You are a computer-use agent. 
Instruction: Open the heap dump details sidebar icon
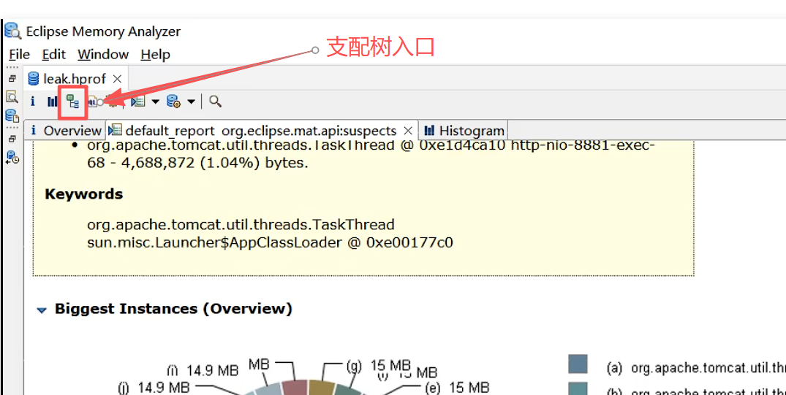point(12,115)
